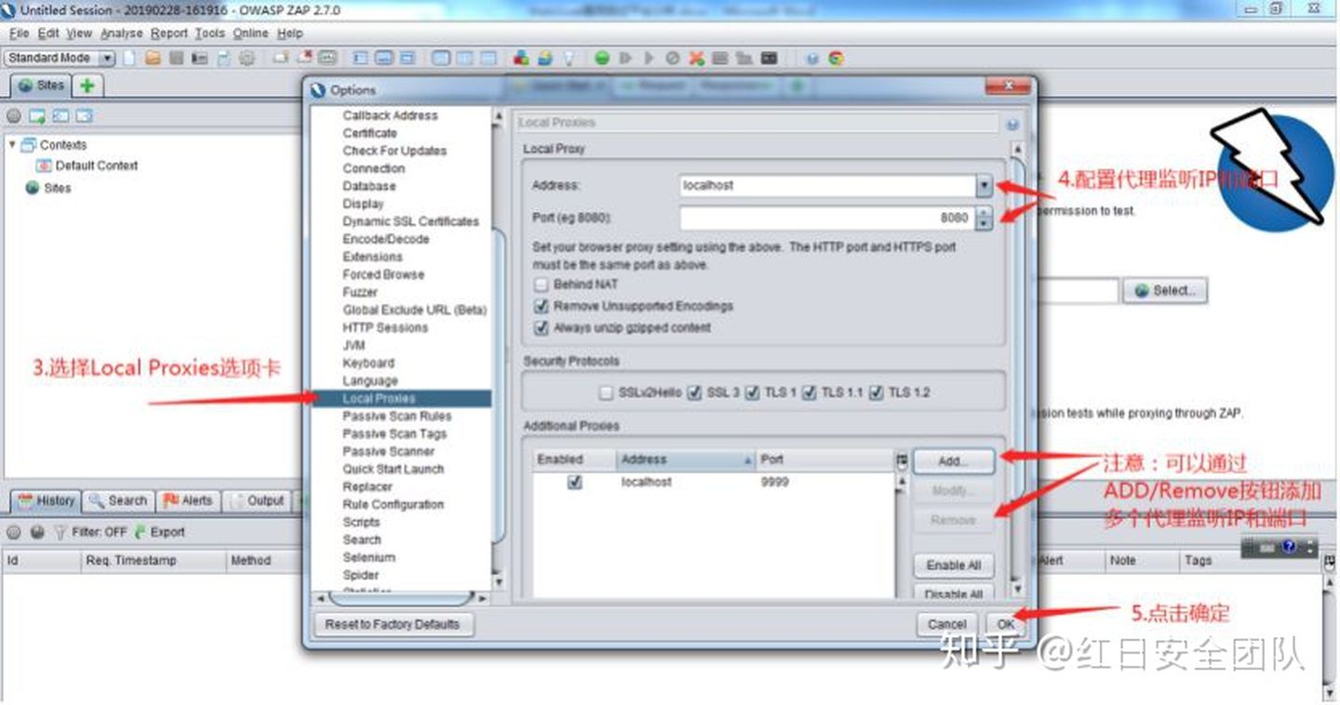Click the Select... button in main window
This screenshot has height=705, width=1340.
(x=1165, y=291)
